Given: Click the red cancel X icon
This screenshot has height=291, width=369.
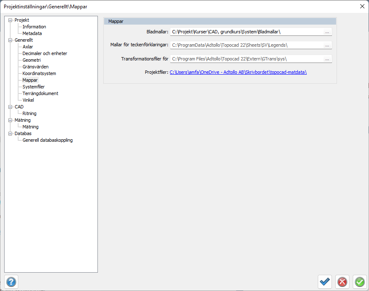Looking at the screenshot, I should point(342,282).
